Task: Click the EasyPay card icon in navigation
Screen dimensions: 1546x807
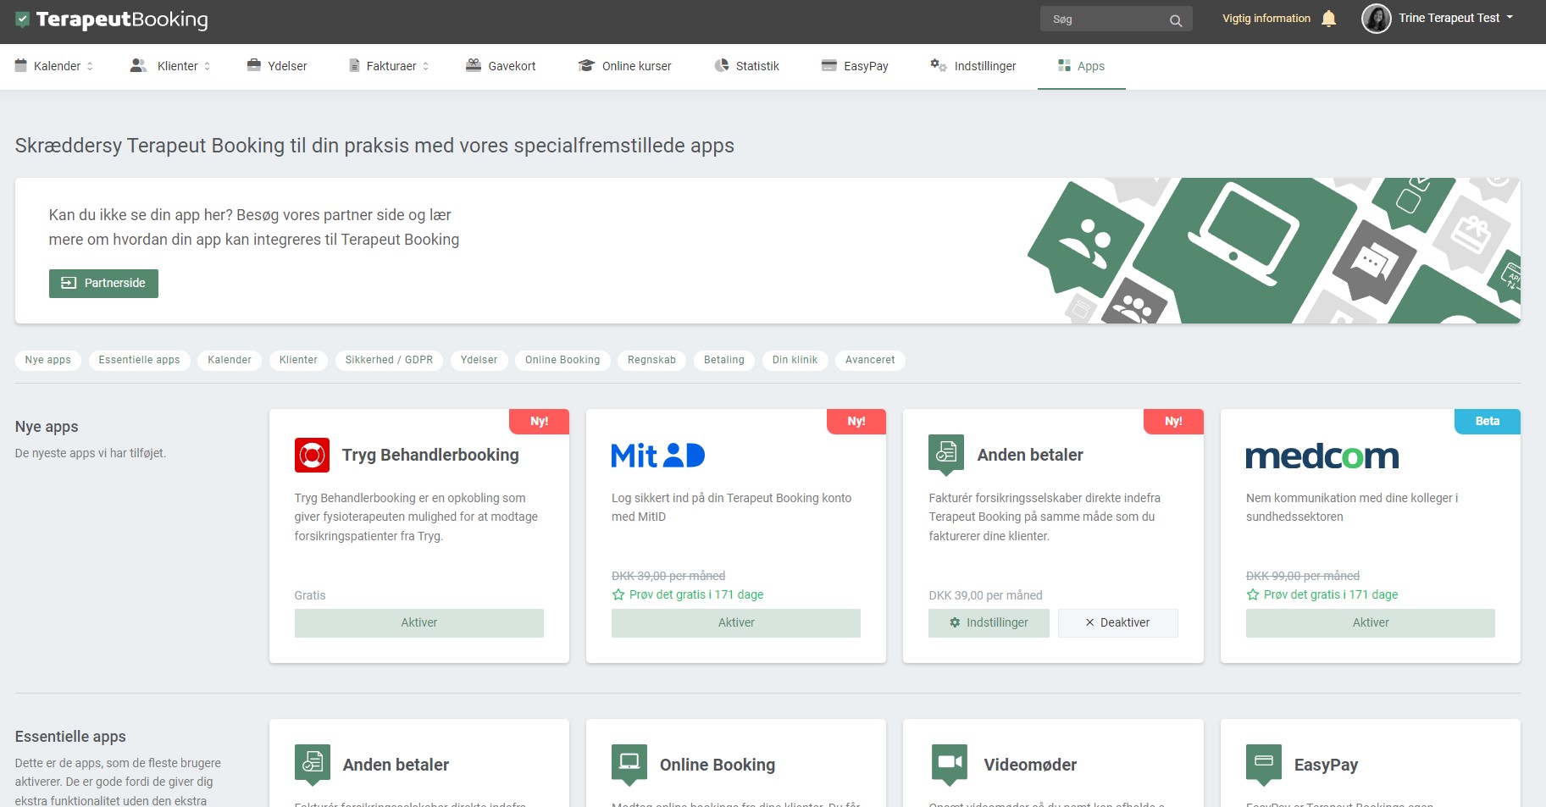Action: 829,65
